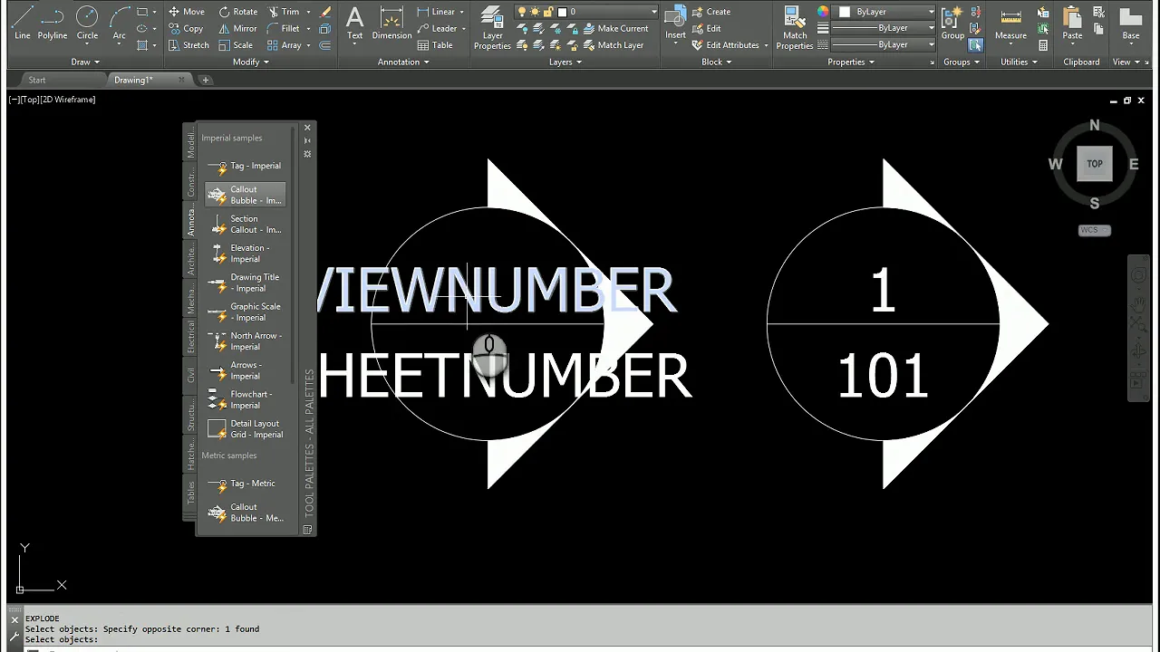Click the Erase tool icon
Screen dimensions: 1160x652
point(325,12)
